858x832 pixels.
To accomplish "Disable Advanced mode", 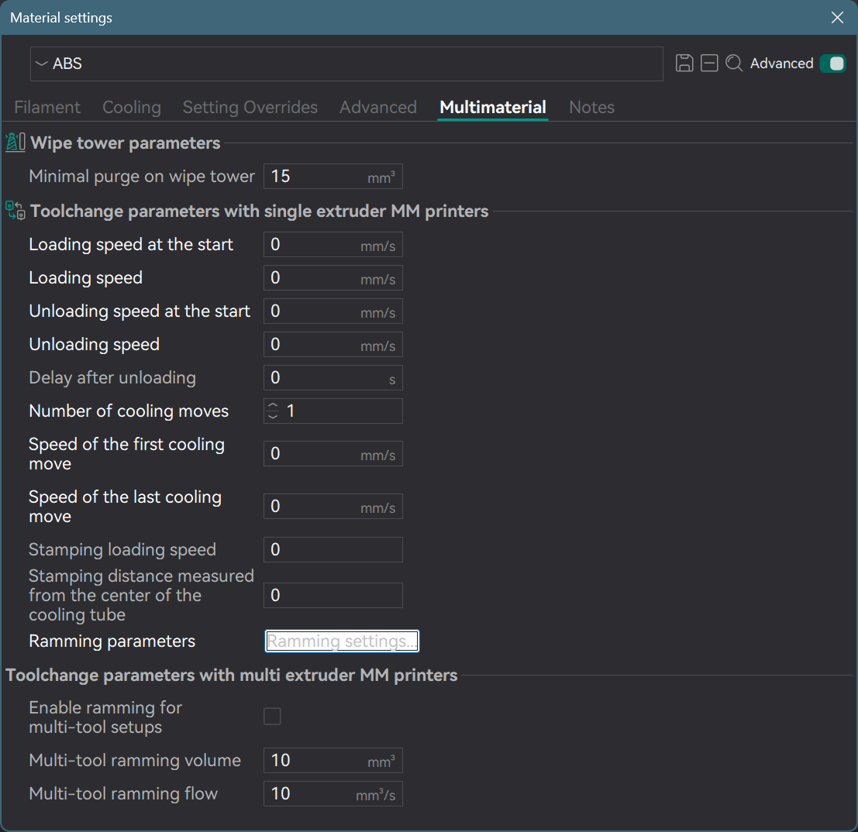I will tap(832, 63).
